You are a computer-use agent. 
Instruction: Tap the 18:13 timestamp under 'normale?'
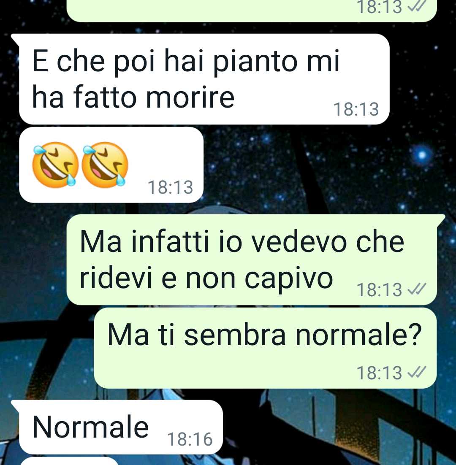coord(379,373)
